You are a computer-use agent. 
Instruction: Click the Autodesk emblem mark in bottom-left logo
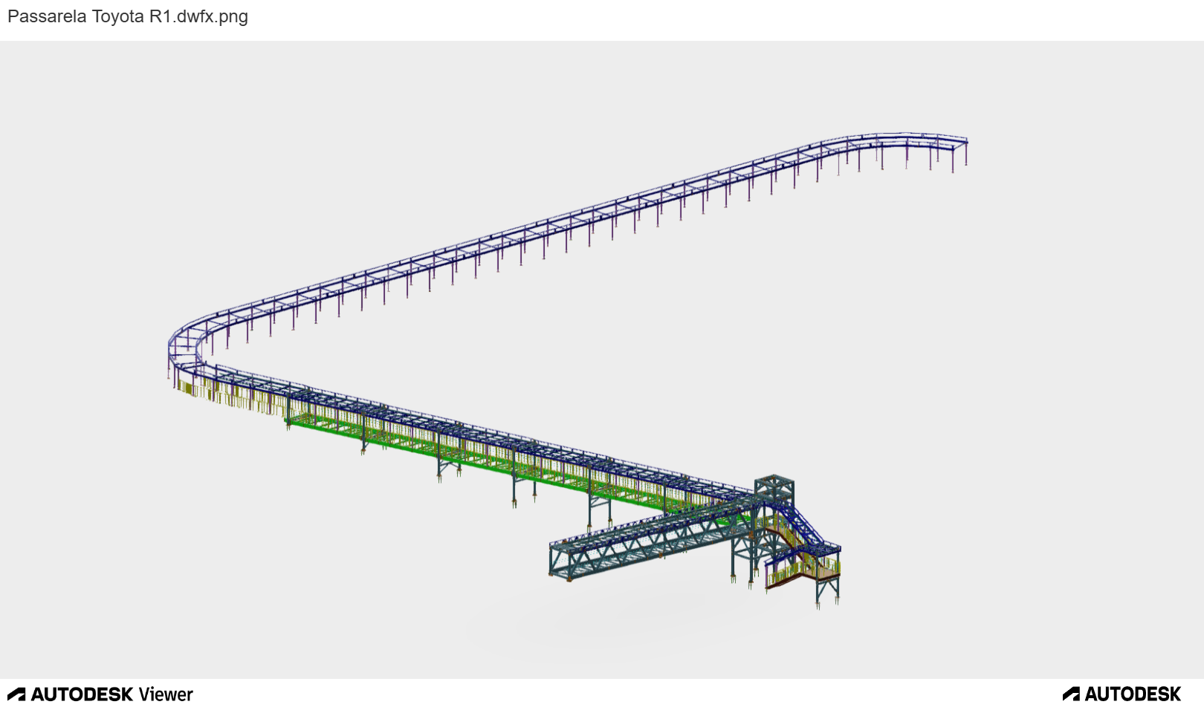coord(16,694)
